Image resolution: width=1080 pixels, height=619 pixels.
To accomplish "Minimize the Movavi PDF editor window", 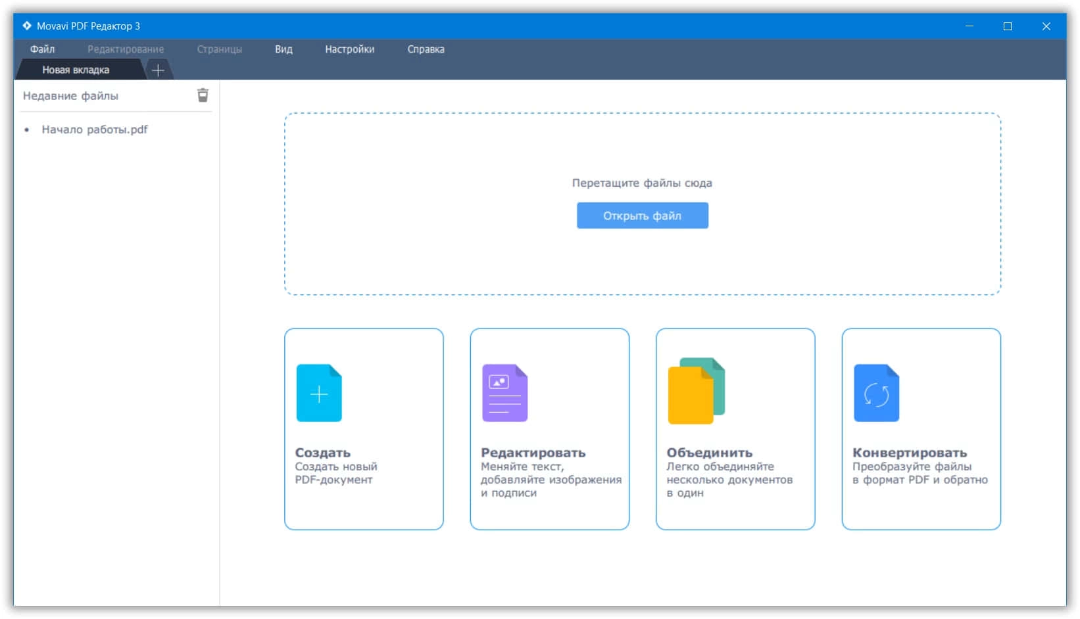I will click(x=969, y=26).
